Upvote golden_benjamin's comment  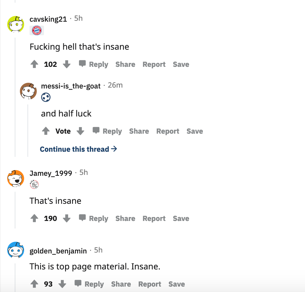click(x=35, y=284)
